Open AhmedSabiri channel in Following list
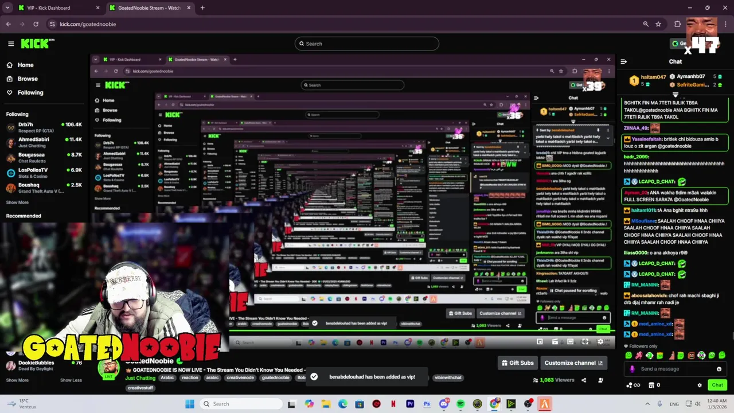734x413 pixels. [44, 142]
